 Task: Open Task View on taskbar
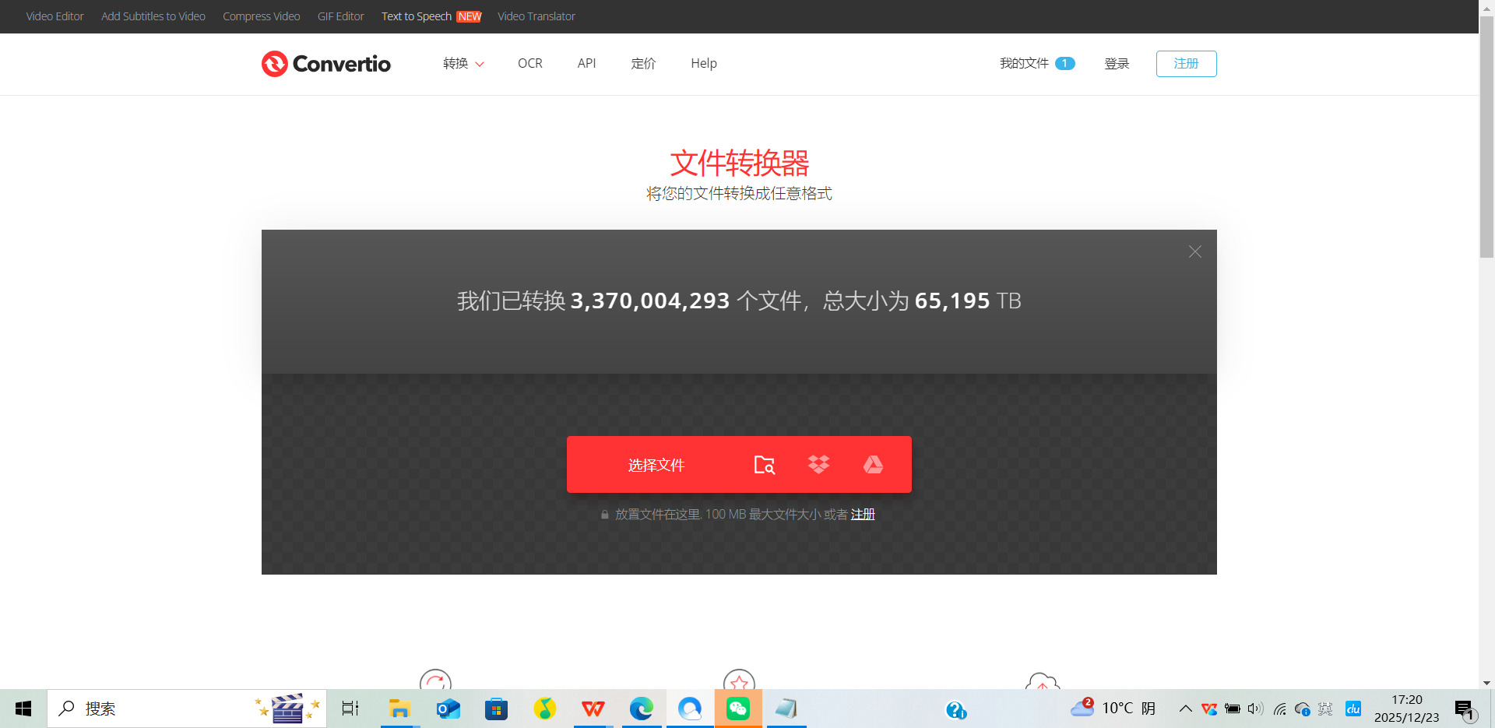point(350,709)
